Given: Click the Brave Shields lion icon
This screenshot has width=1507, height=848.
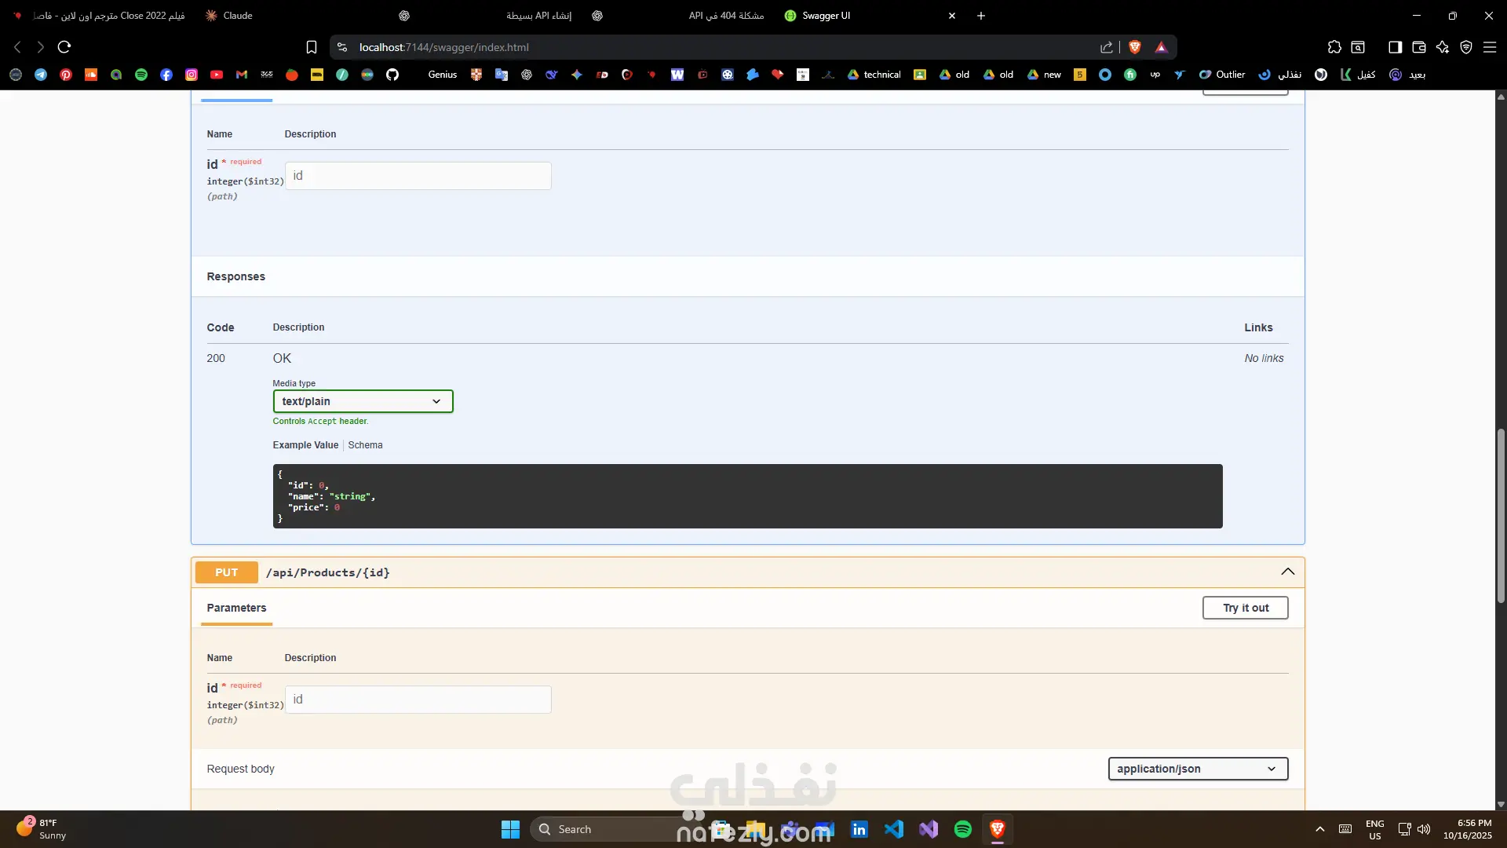Looking at the screenshot, I should pos(1134,47).
